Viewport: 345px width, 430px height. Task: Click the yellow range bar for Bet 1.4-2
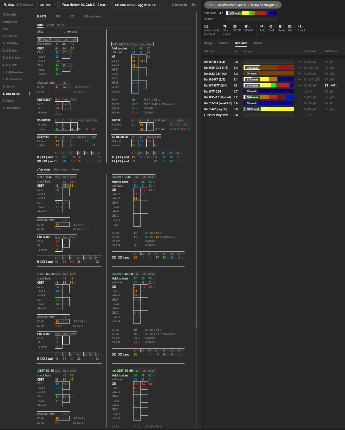(x=269, y=109)
